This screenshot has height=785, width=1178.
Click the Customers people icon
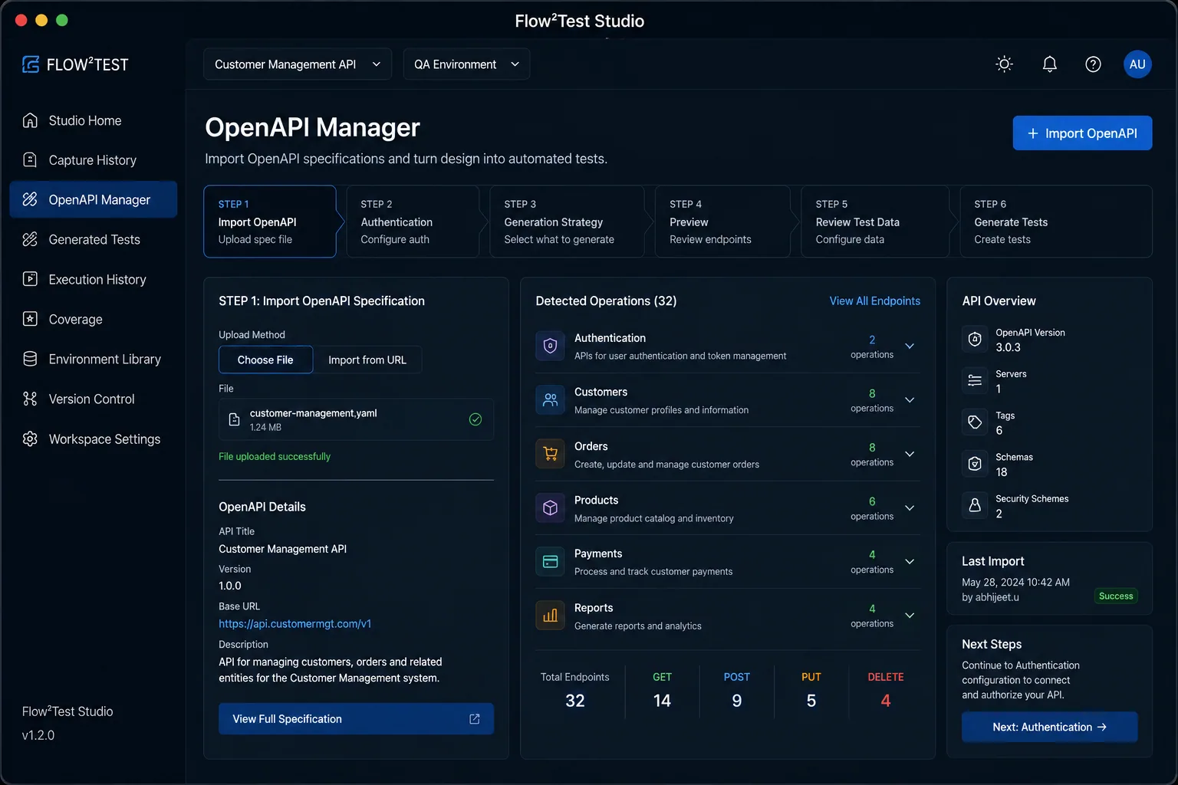[x=550, y=399]
